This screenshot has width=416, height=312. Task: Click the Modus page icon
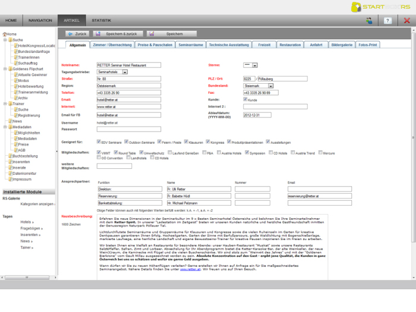(x=16, y=81)
